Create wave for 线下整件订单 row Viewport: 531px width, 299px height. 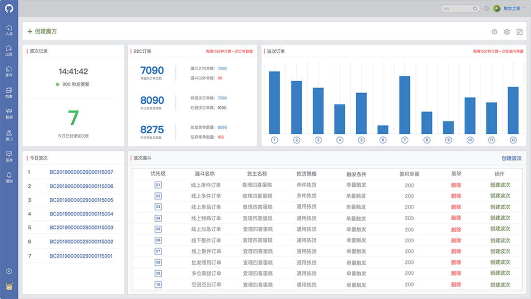click(500, 241)
